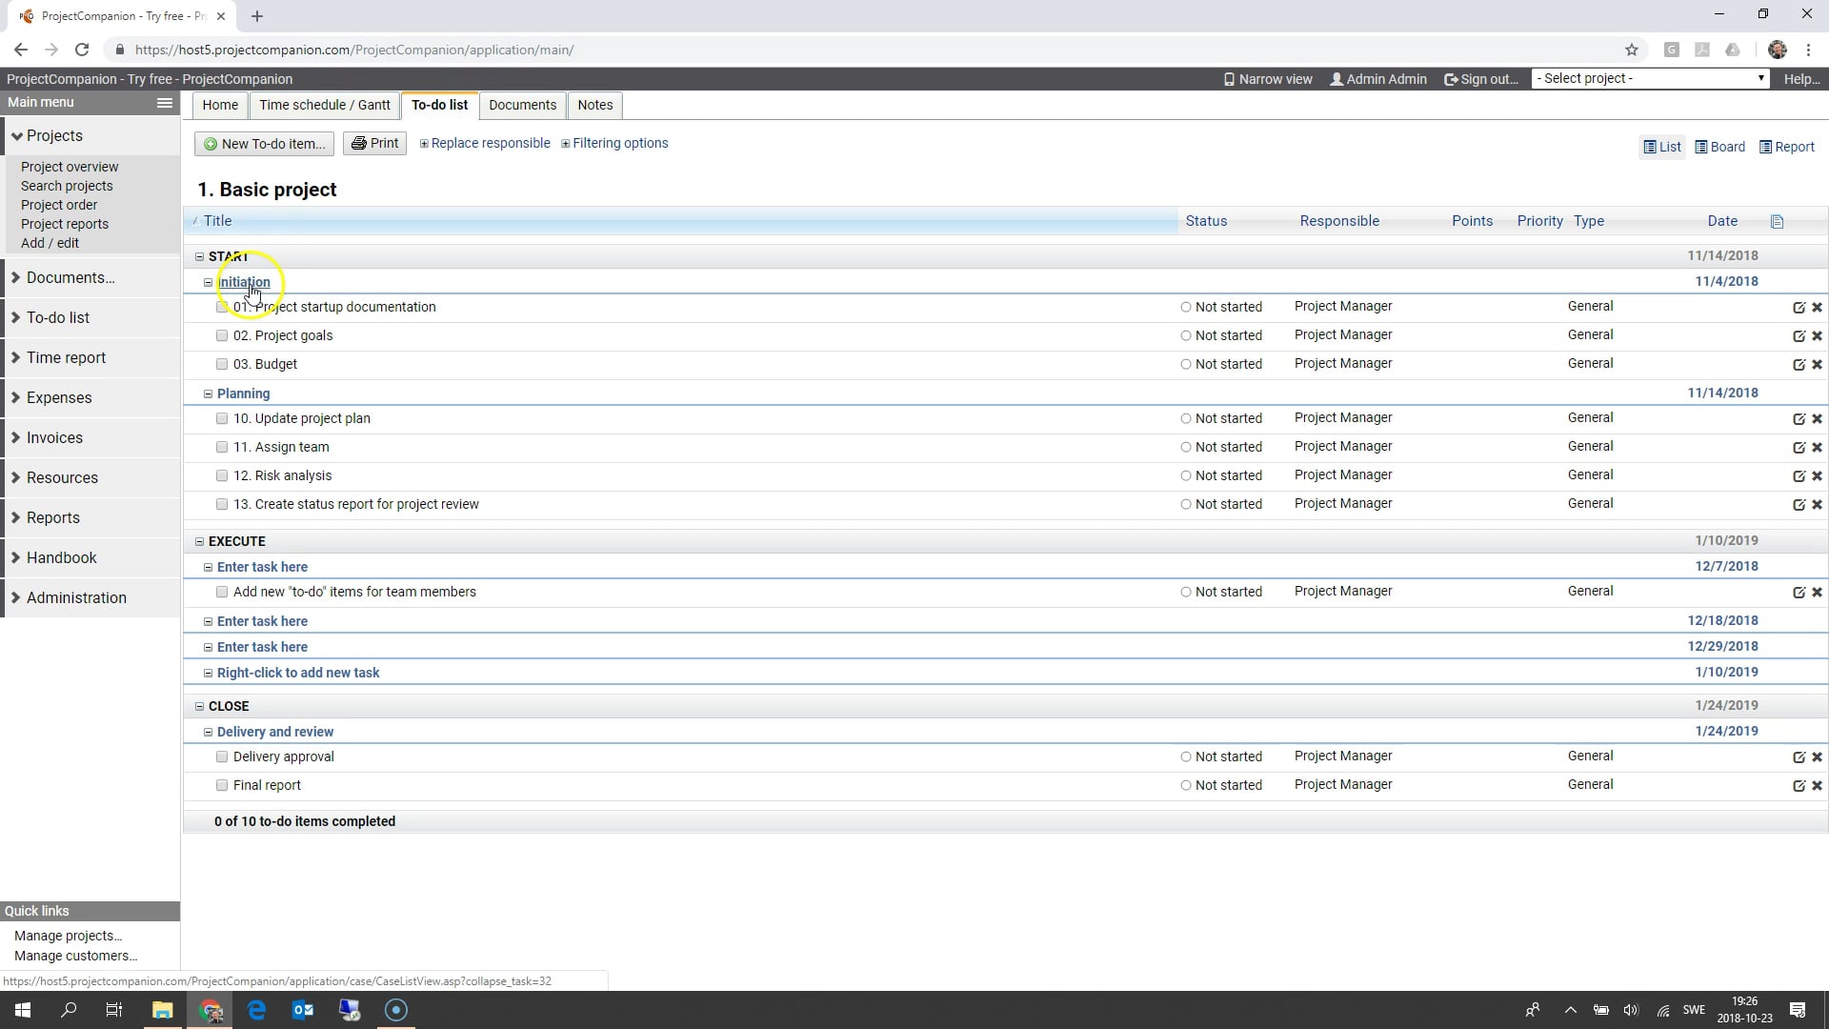
Task: Delete the 10. Update project plan item
Action: pyautogui.click(x=1817, y=418)
